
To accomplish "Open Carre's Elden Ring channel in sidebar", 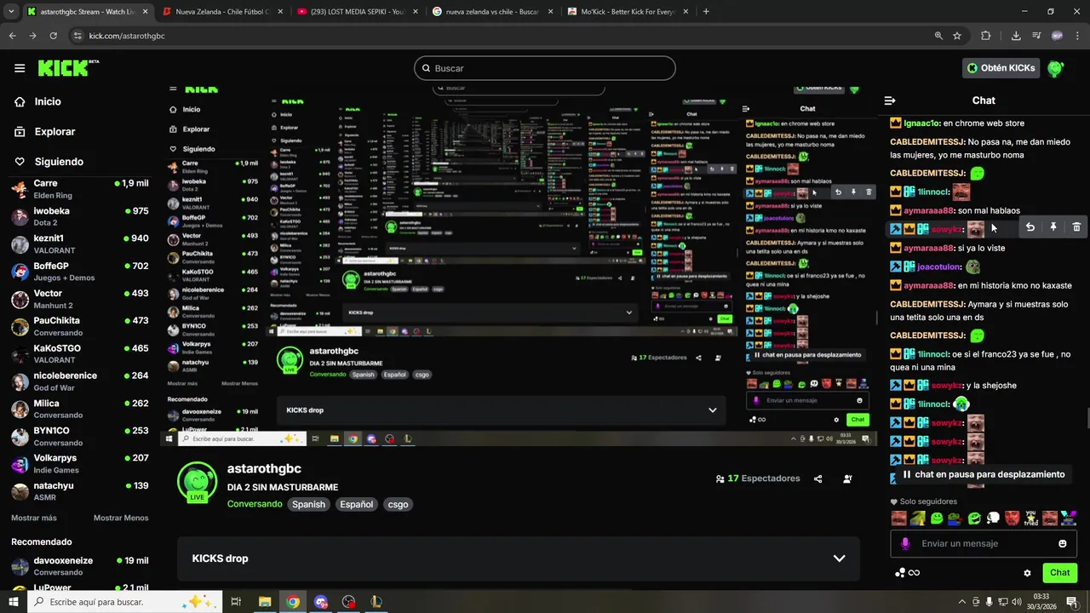I will pos(80,189).
